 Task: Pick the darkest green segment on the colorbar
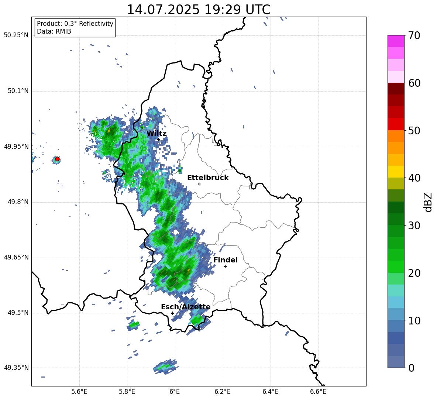(x=396, y=207)
